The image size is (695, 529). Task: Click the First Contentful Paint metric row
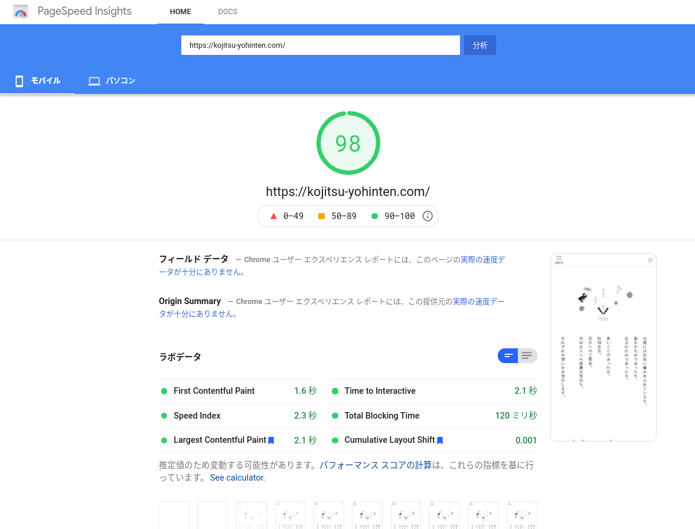click(238, 391)
